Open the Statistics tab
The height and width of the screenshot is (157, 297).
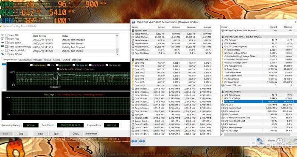tap(76, 60)
